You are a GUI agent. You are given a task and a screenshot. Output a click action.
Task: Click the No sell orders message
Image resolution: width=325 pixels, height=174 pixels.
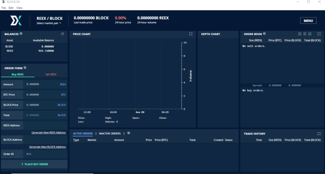coord(254,46)
